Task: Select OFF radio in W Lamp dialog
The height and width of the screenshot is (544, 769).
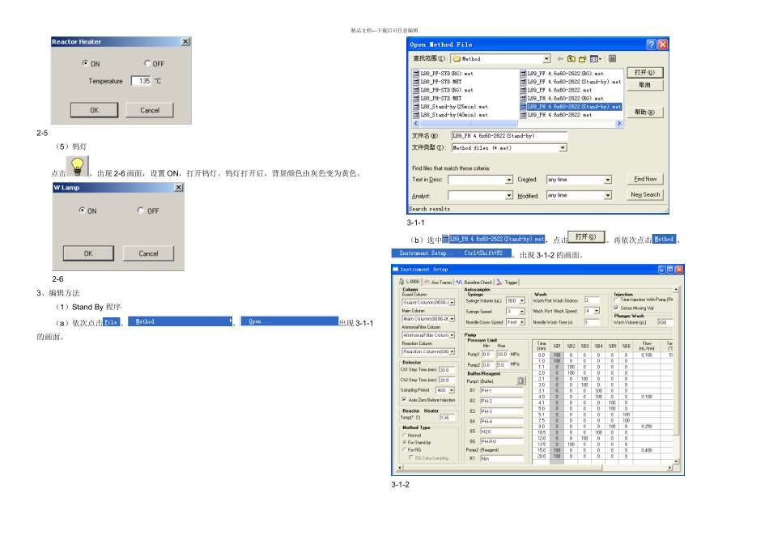Action: pyautogui.click(x=142, y=210)
